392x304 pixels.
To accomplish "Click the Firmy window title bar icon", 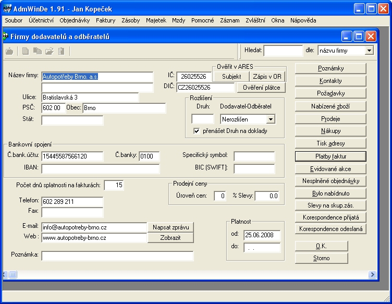I will click(x=5, y=37).
